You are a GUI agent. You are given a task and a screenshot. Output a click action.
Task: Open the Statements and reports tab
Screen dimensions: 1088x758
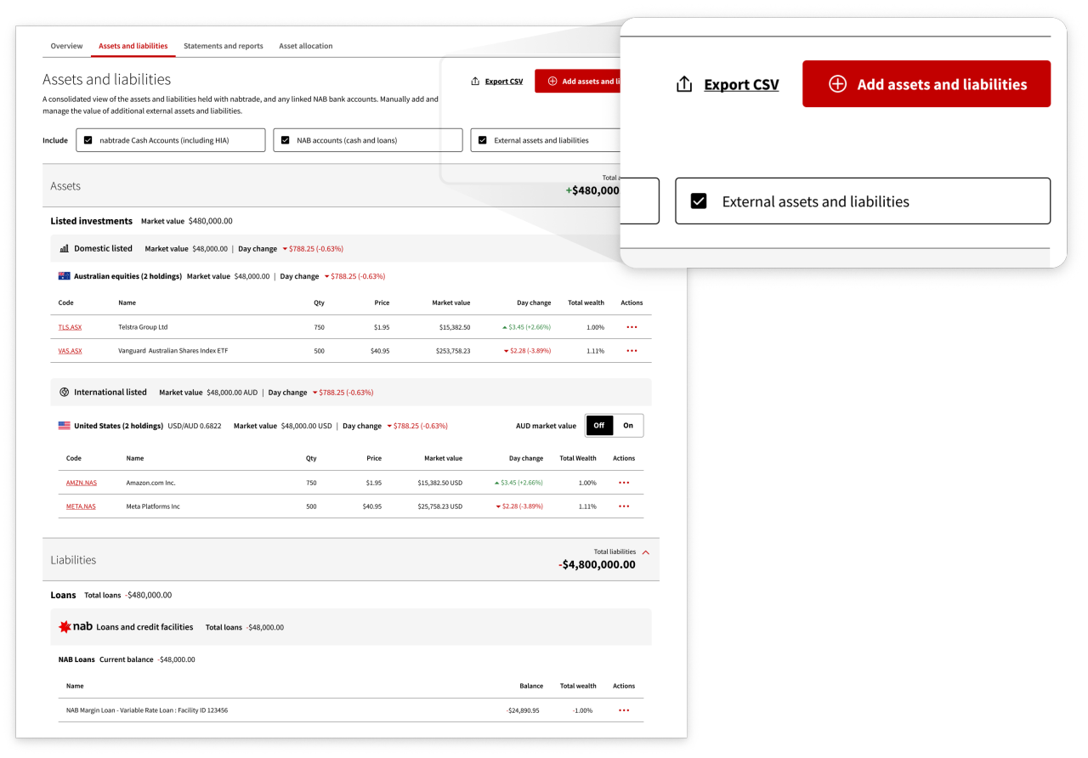click(x=224, y=46)
